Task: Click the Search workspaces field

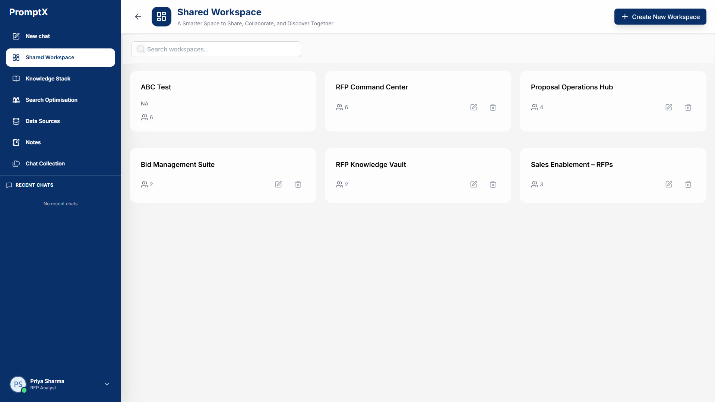Action: click(216, 49)
